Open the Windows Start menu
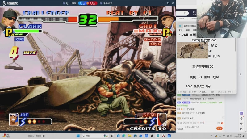 78,136
